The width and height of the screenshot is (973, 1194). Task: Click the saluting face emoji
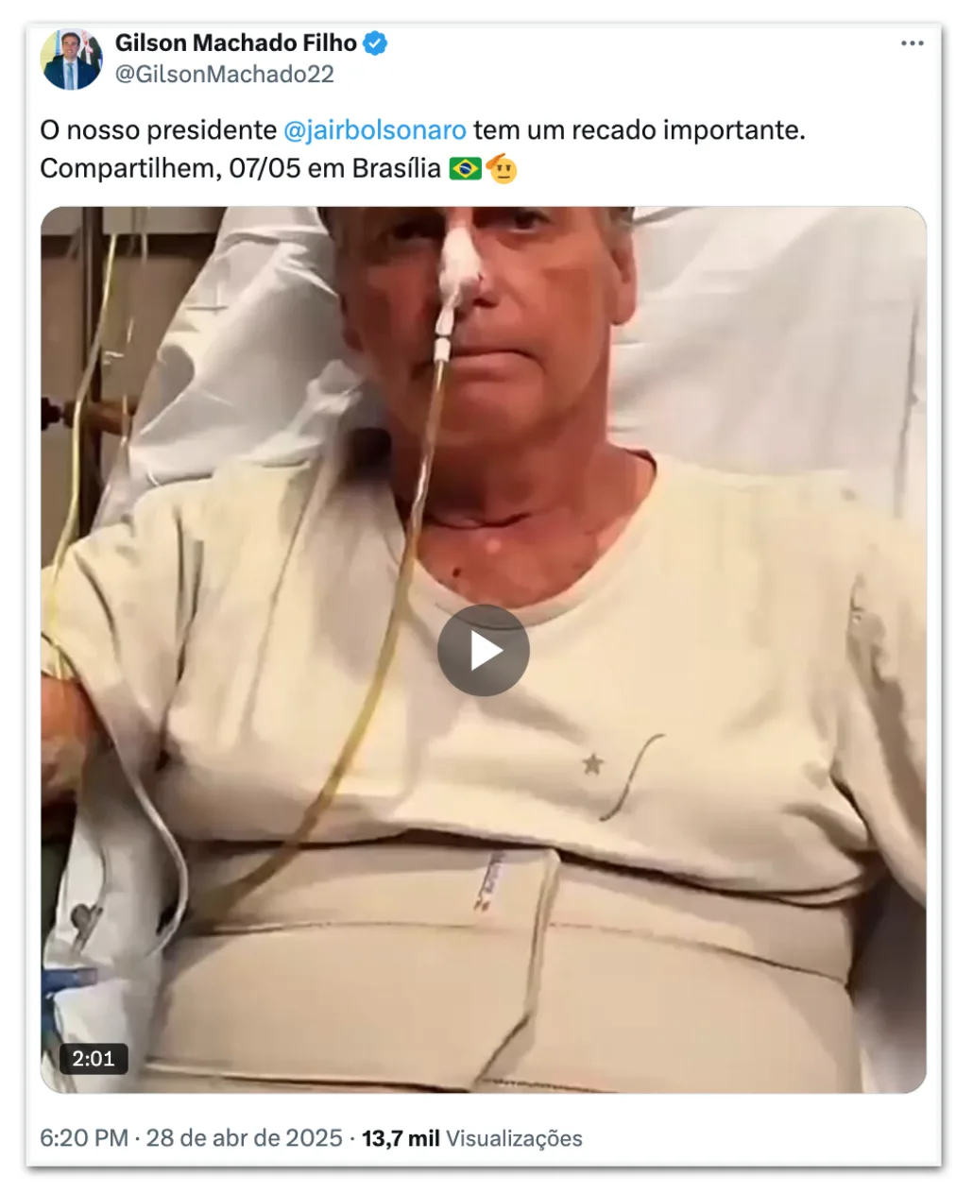(503, 169)
